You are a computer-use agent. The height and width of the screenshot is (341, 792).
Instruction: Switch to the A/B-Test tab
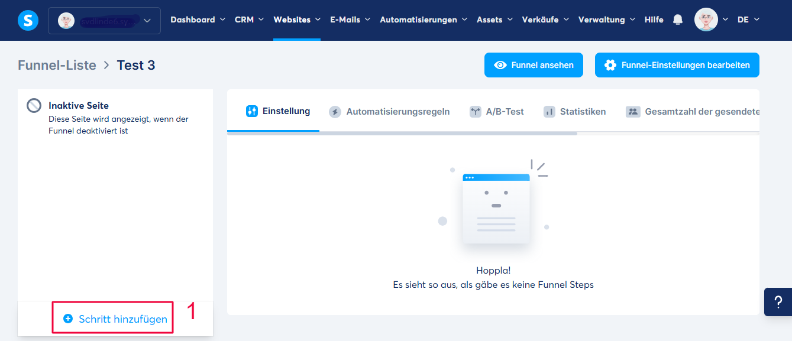pyautogui.click(x=497, y=112)
